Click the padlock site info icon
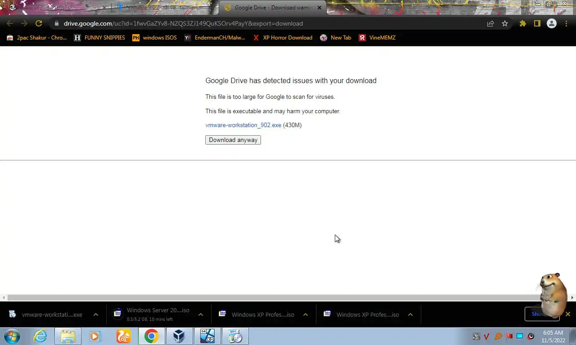Screen dimensions: 576x345 pyautogui.click(x=56, y=23)
